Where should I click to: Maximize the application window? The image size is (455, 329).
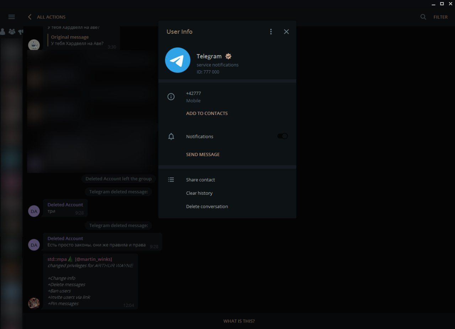pos(442,4)
